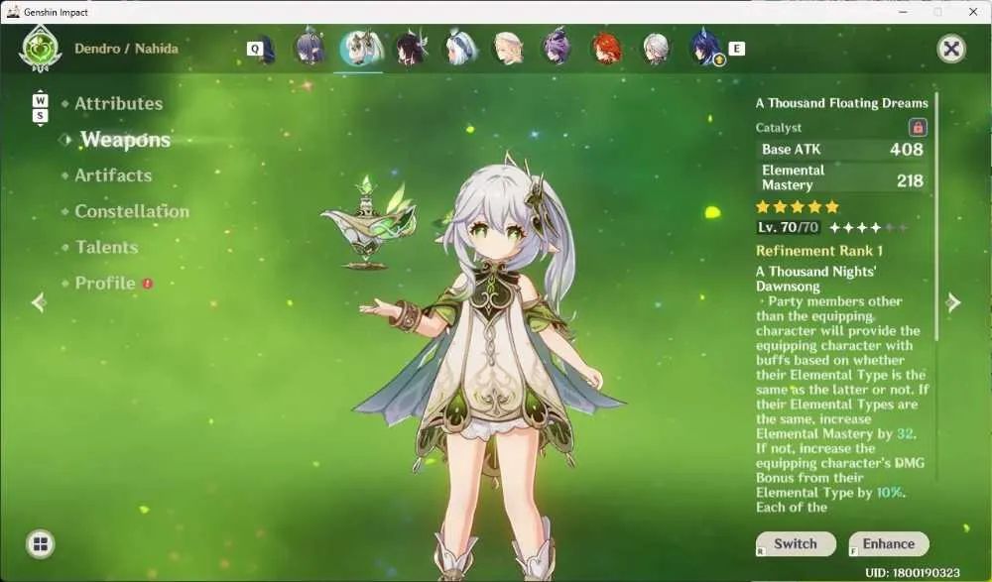The image size is (992, 582).
Task: Click the Q previous-character key hint
Action: click(254, 49)
